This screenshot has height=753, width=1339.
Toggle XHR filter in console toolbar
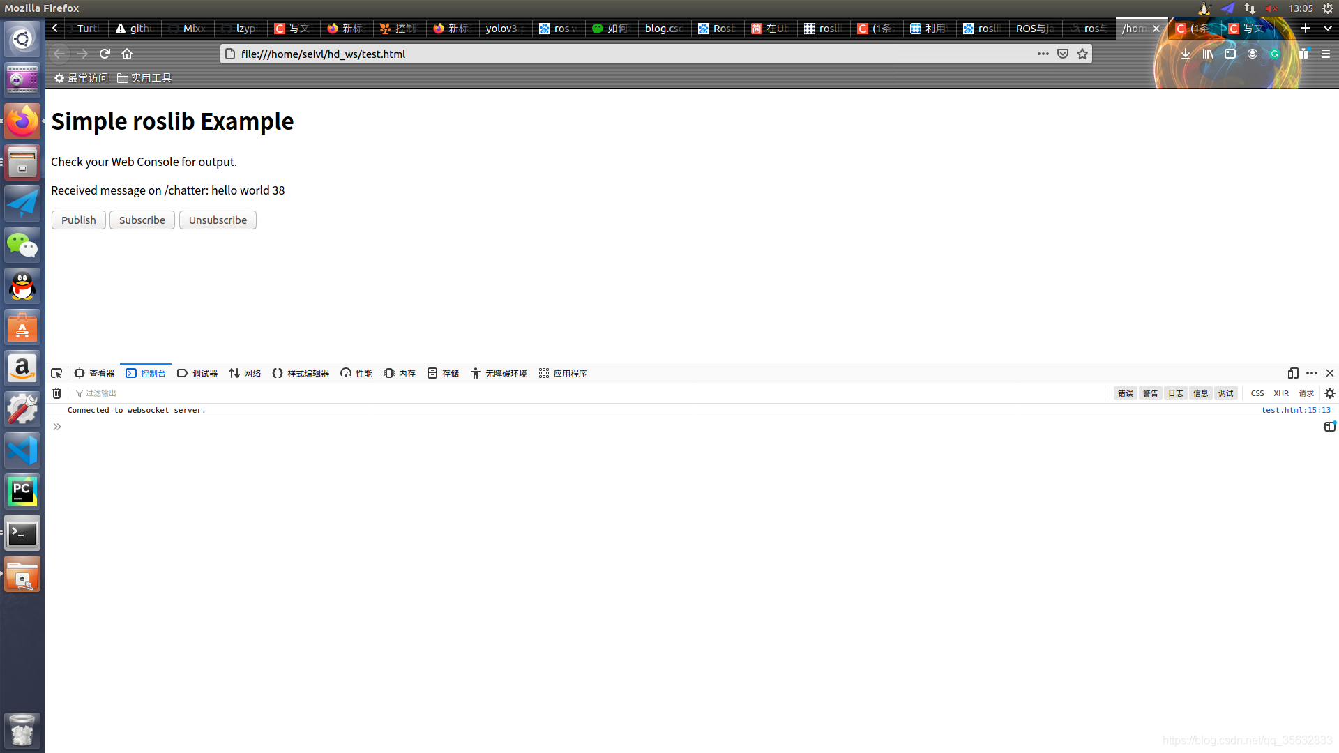(1282, 393)
